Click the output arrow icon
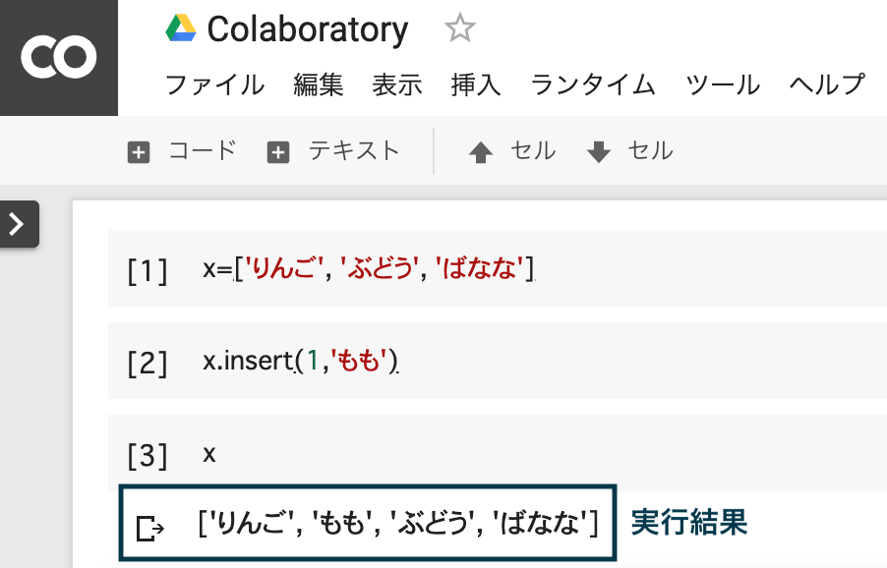887x568 pixels. coord(149,529)
